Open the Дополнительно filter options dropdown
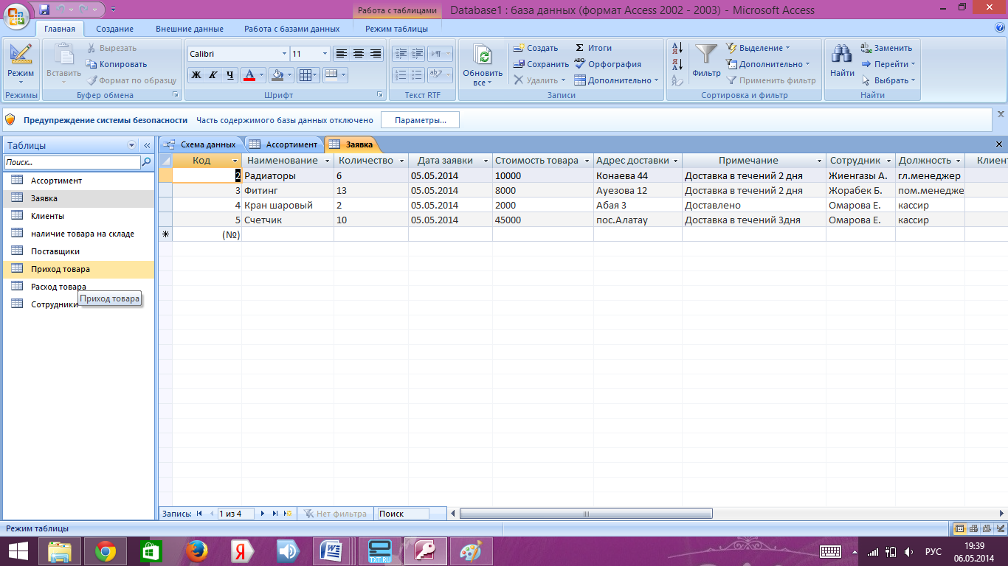This screenshot has height=566, width=1008. [x=768, y=64]
